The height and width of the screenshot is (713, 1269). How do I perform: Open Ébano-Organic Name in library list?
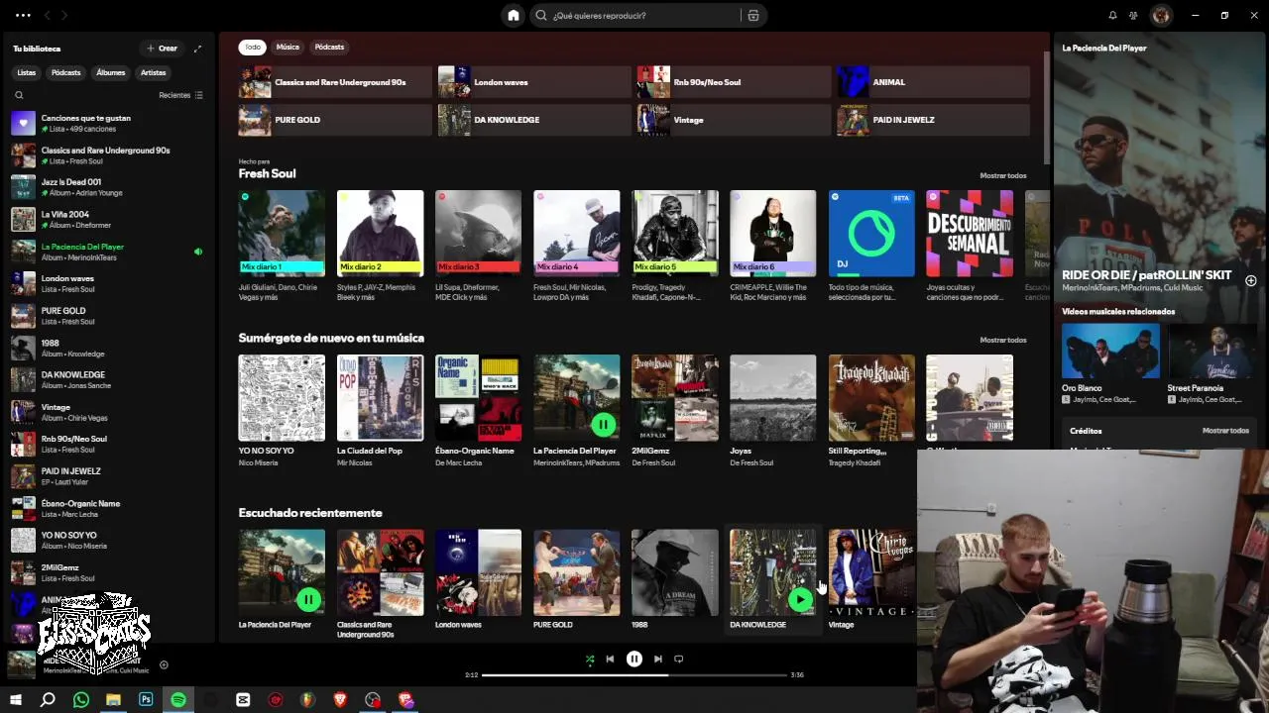[x=108, y=508]
